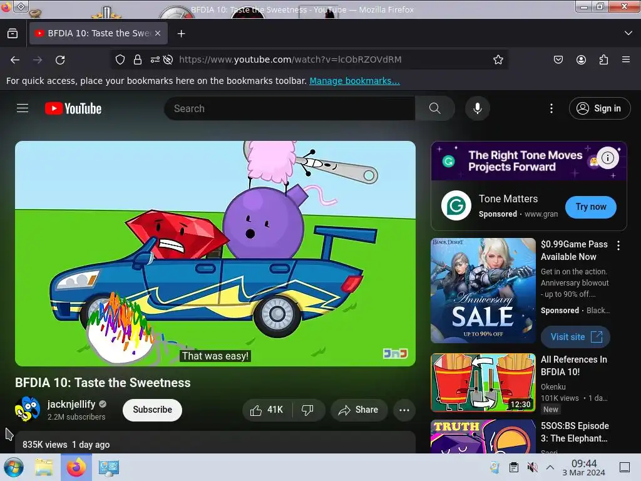Go to YouTube home via logo
Screen dimensions: 641x481
coord(73,108)
